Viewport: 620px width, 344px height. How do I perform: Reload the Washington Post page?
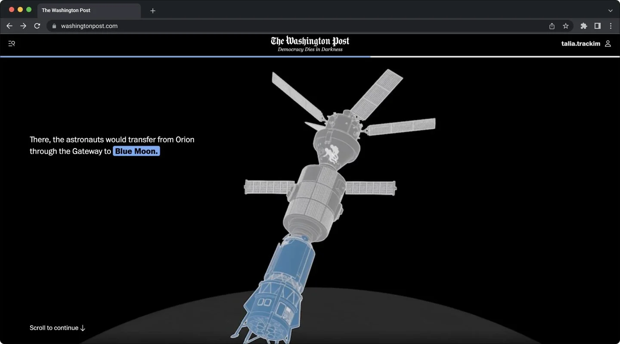tap(37, 26)
